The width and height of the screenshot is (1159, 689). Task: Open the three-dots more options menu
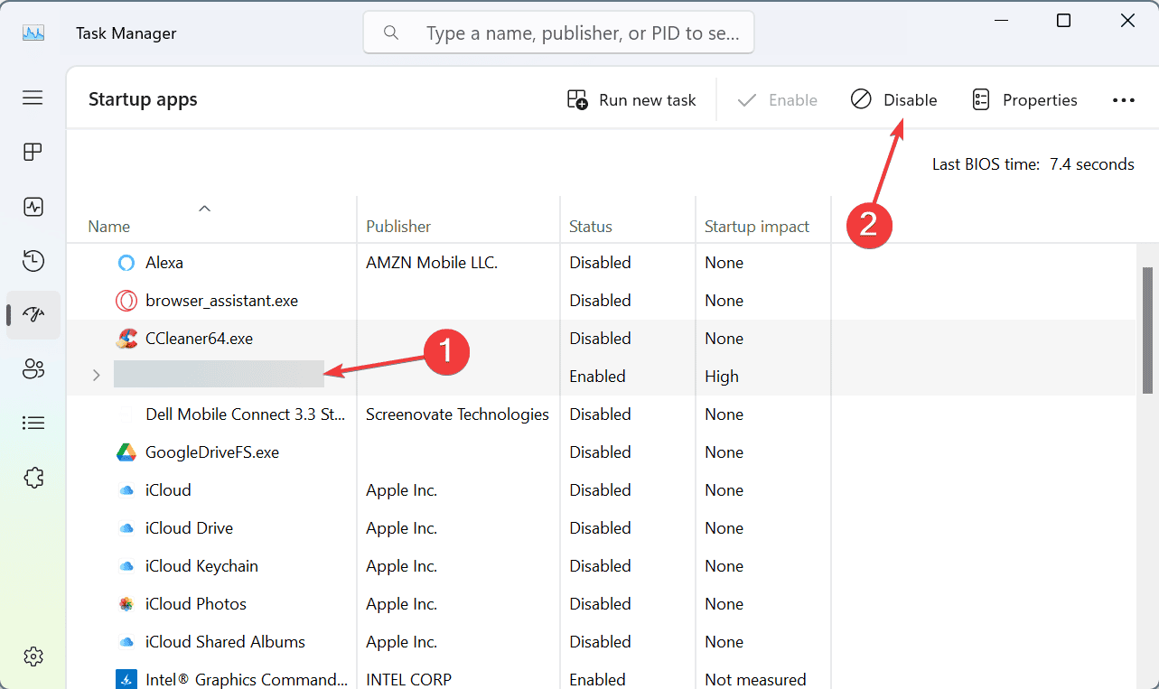1124,100
